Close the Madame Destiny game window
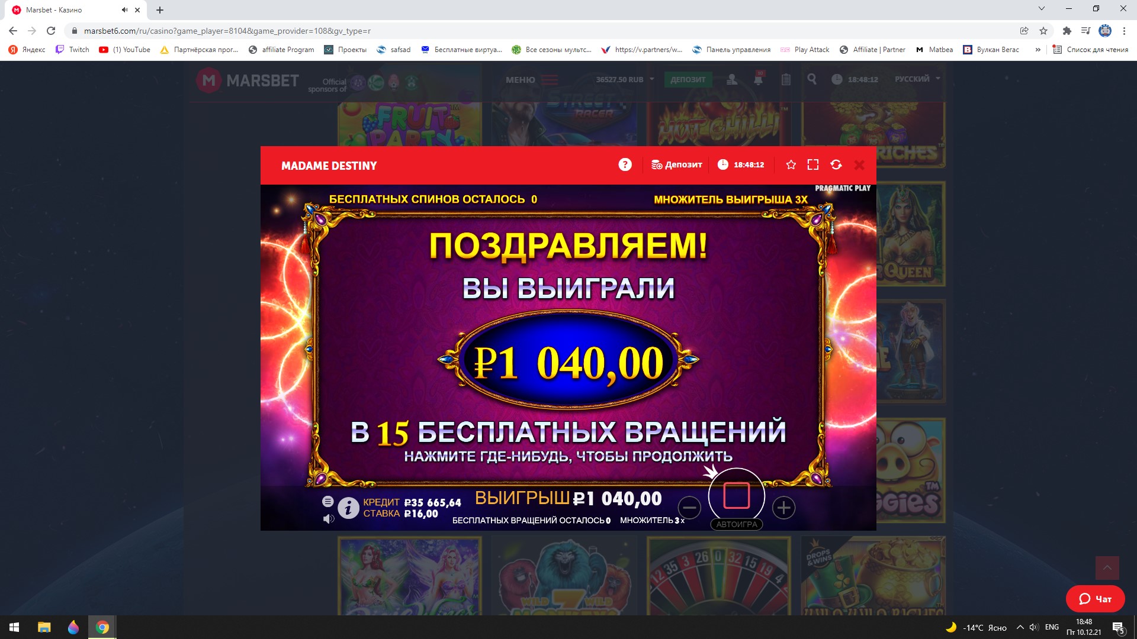 pyautogui.click(x=859, y=165)
